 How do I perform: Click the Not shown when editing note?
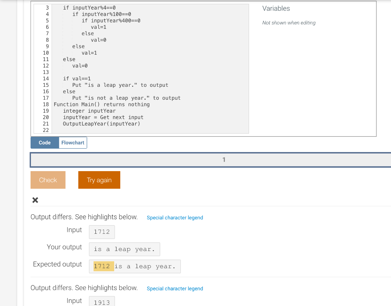(289, 23)
